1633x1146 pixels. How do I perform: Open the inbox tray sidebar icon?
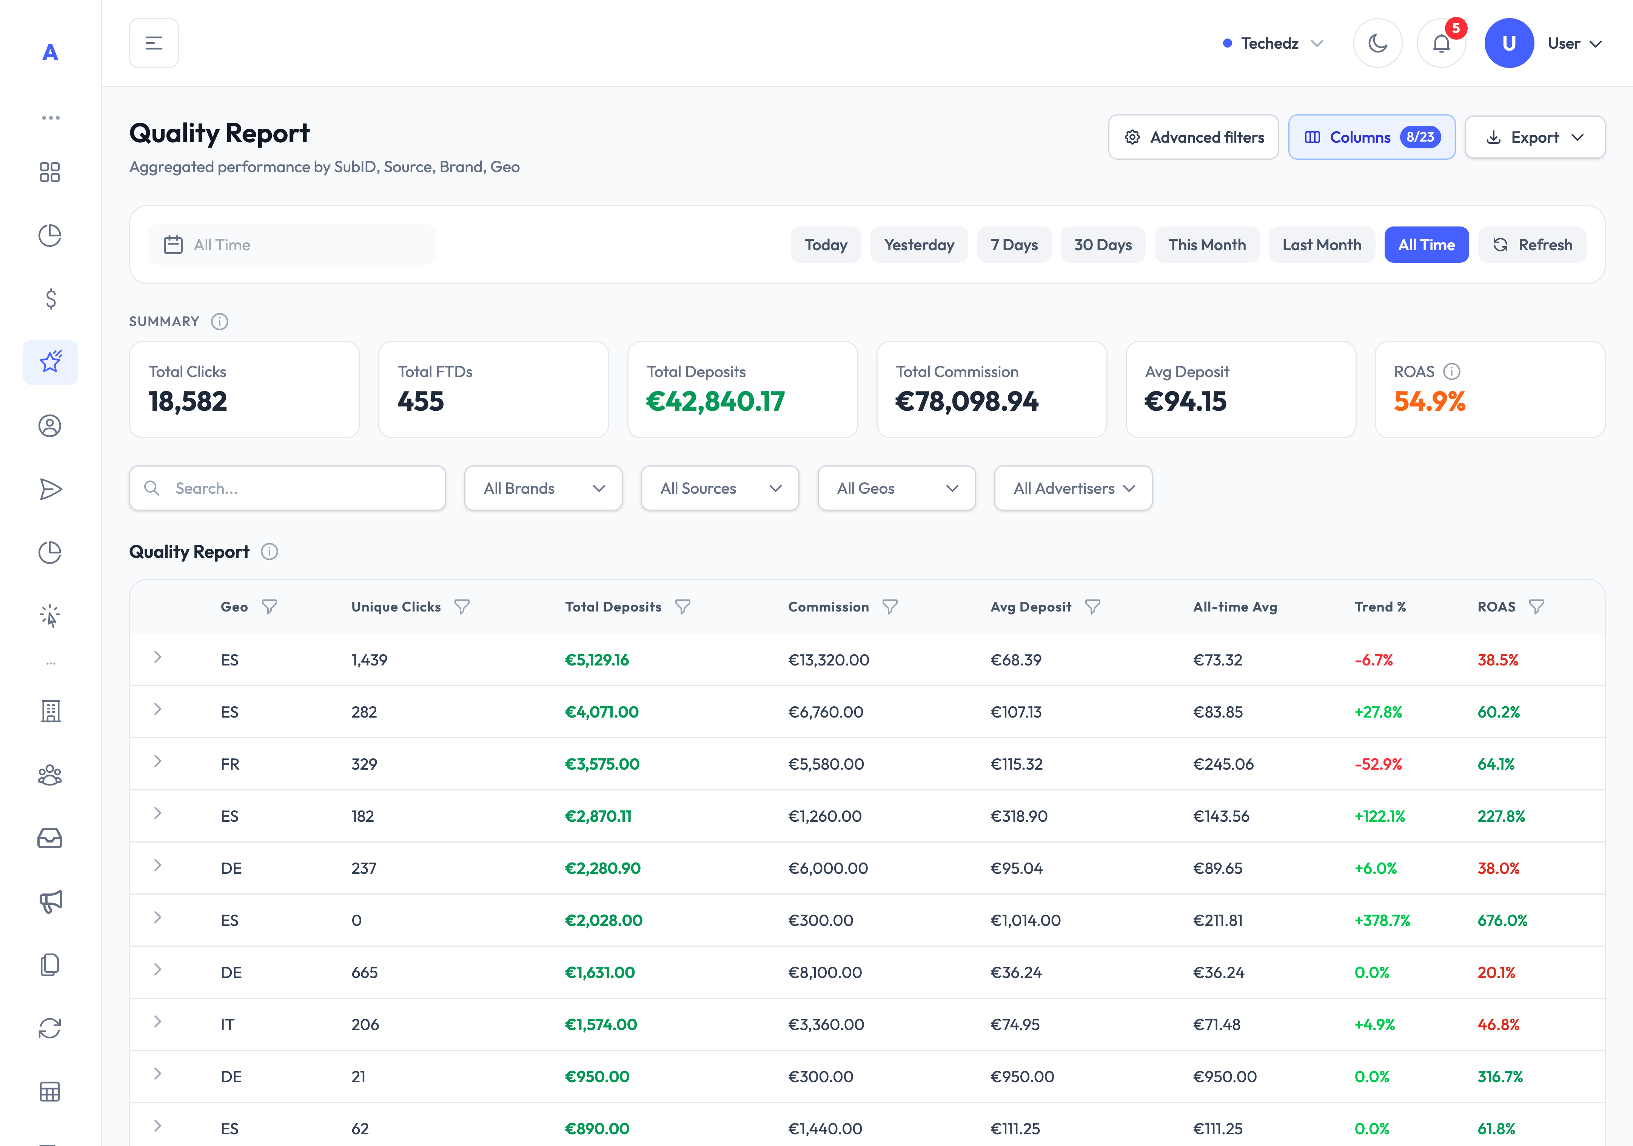50,838
